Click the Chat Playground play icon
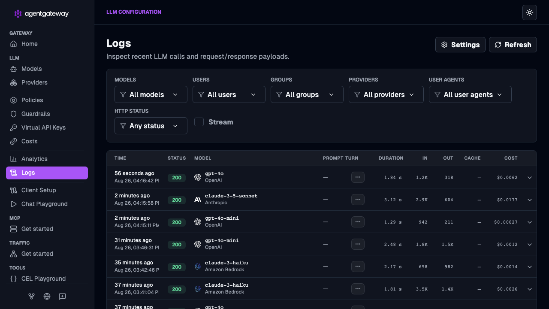The image size is (549, 309). tap(14, 204)
